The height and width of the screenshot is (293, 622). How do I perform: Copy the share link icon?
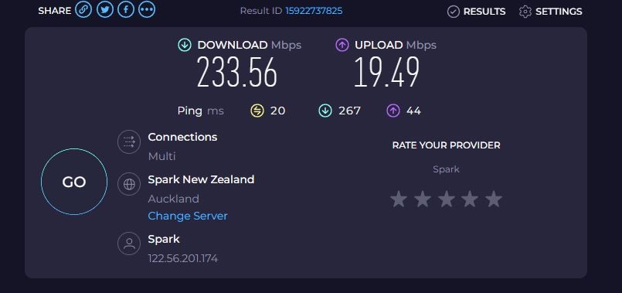[x=83, y=10]
